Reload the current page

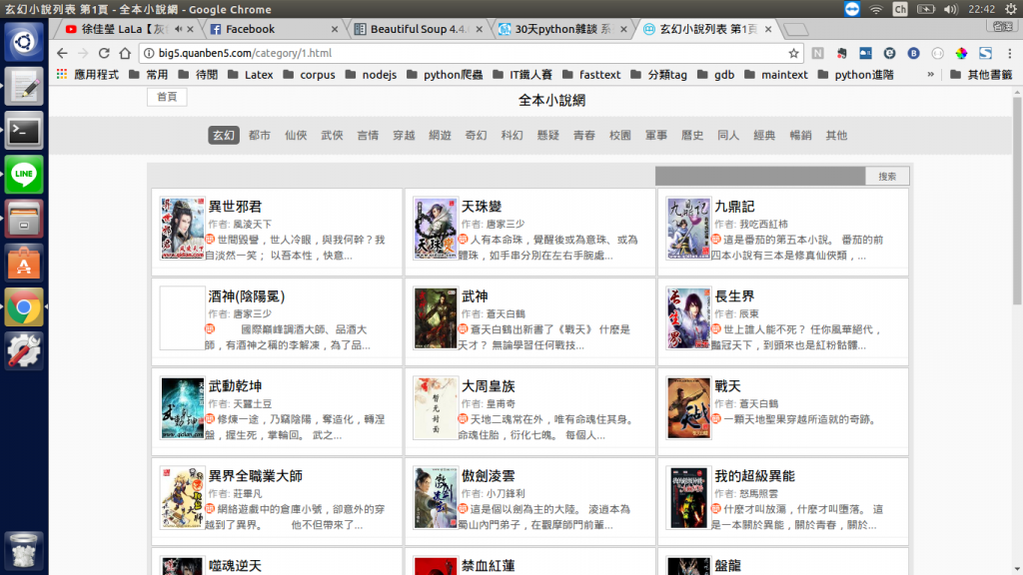(104, 54)
